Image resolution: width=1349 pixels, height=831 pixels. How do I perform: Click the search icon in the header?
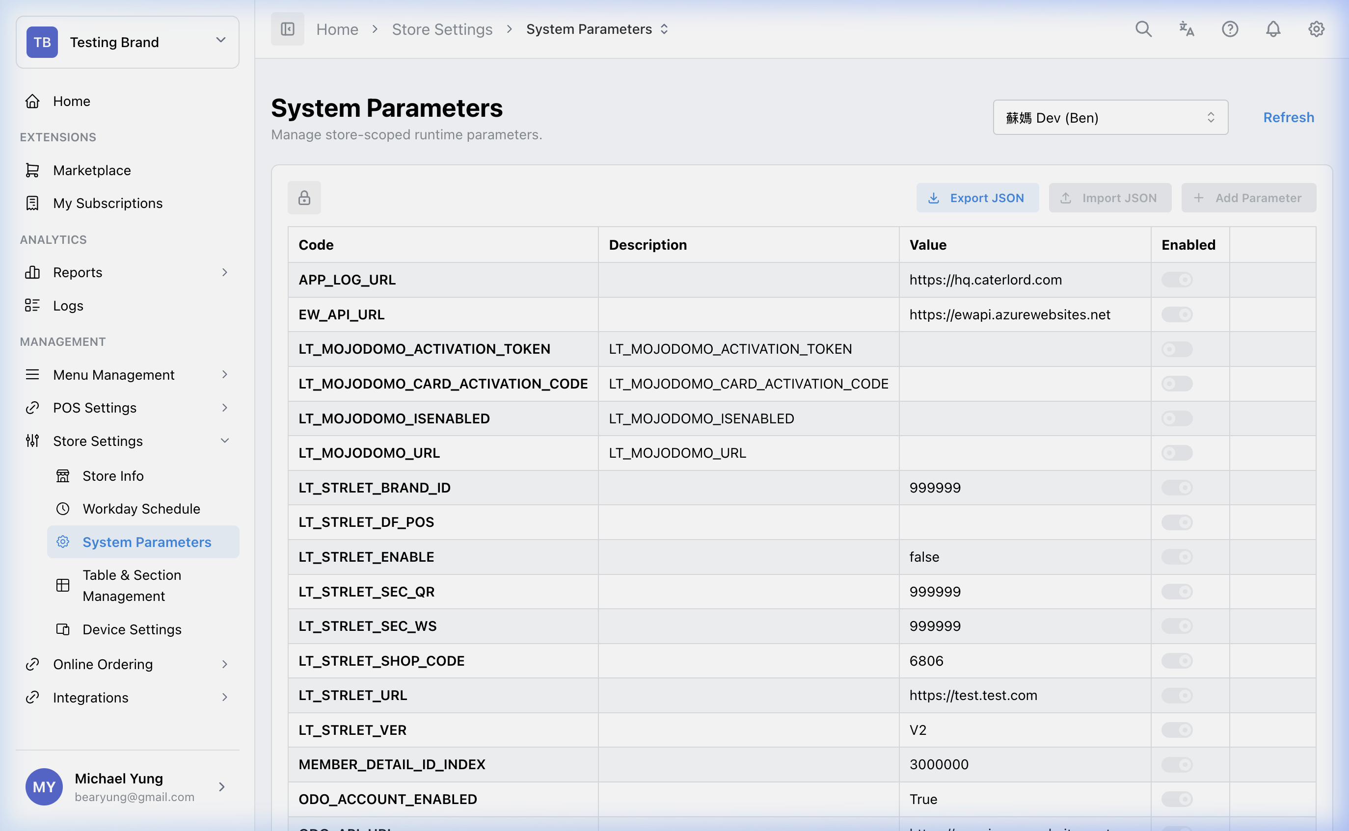[1143, 29]
